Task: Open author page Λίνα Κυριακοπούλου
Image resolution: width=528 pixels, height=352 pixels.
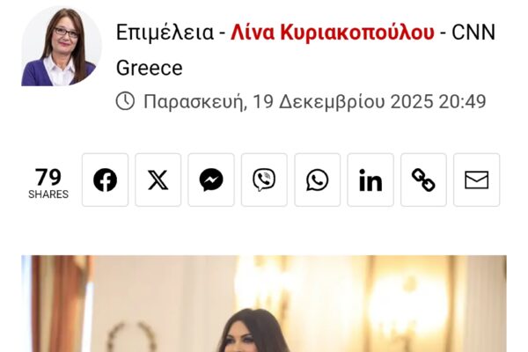Action: point(333,33)
